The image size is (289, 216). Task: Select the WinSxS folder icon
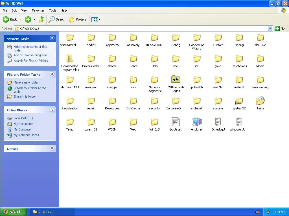click(155, 122)
